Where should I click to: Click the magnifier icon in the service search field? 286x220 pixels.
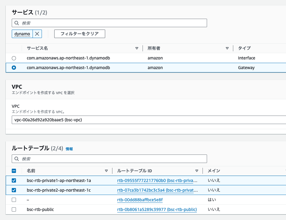tap(16, 23)
